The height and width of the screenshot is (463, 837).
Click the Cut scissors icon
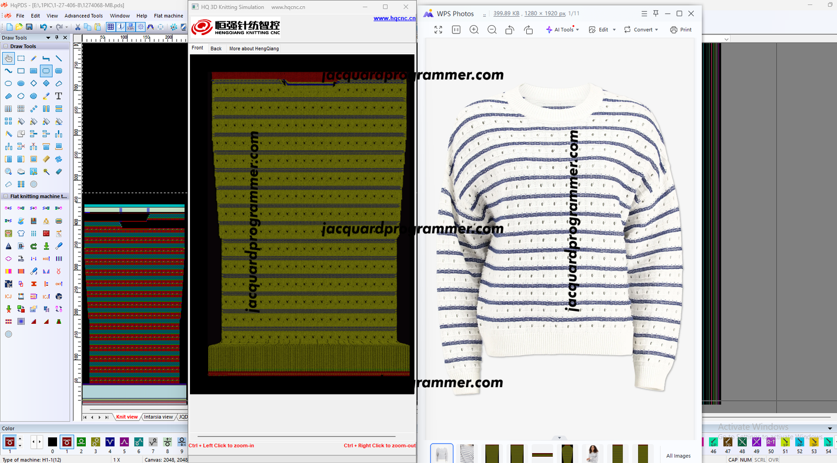[78, 27]
